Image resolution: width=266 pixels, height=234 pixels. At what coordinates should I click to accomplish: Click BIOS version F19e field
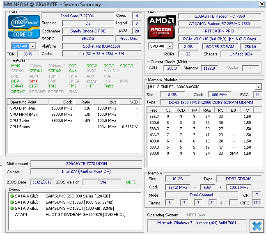(102, 182)
